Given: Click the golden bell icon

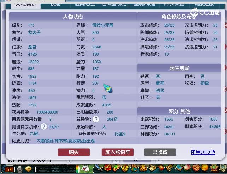Looking at the screenshot, I should [x=169, y=168].
